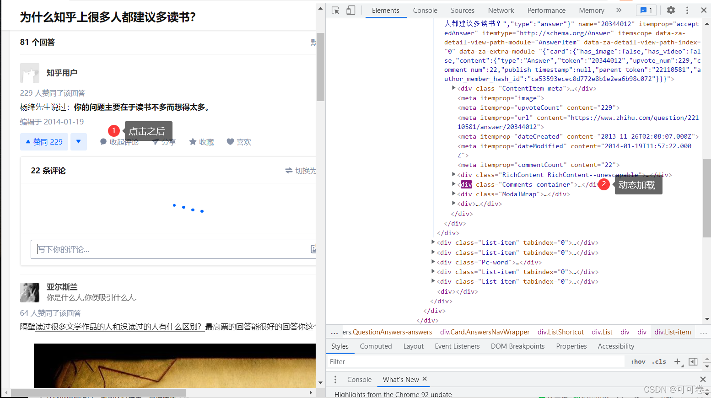
Task: Open the issues counter badge
Action: (646, 10)
